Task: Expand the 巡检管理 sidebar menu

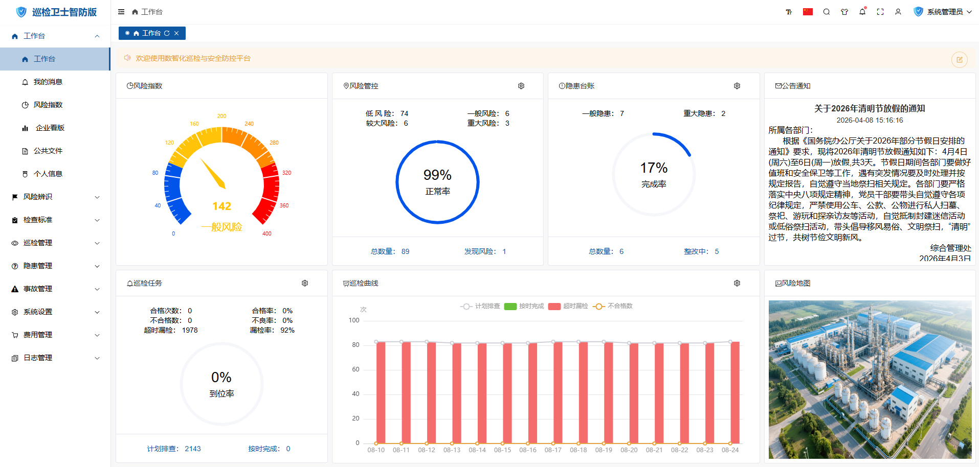Action: click(x=55, y=243)
